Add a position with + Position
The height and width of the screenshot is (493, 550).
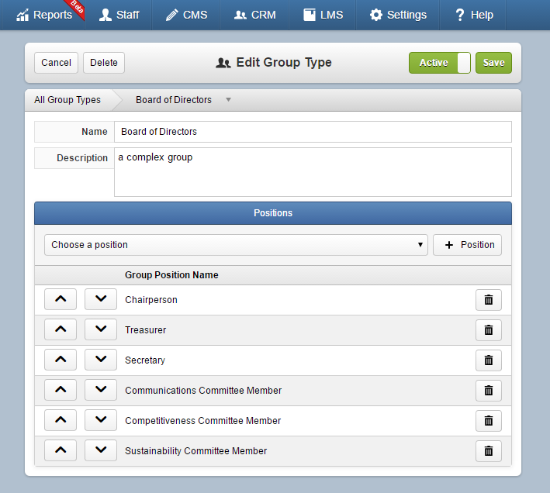point(467,245)
